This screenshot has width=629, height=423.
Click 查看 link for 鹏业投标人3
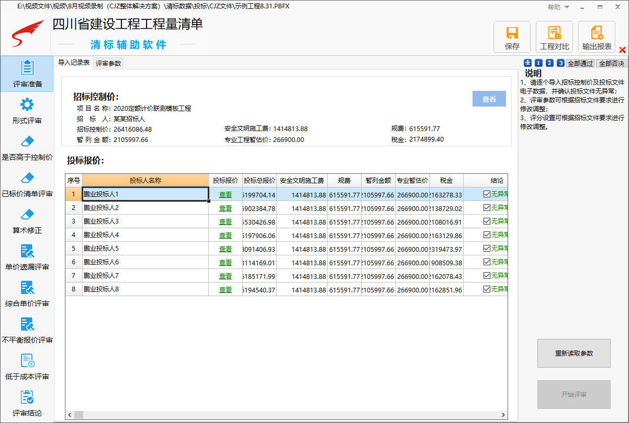click(226, 221)
